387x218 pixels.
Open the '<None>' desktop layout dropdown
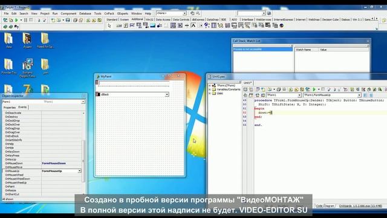click(184, 13)
